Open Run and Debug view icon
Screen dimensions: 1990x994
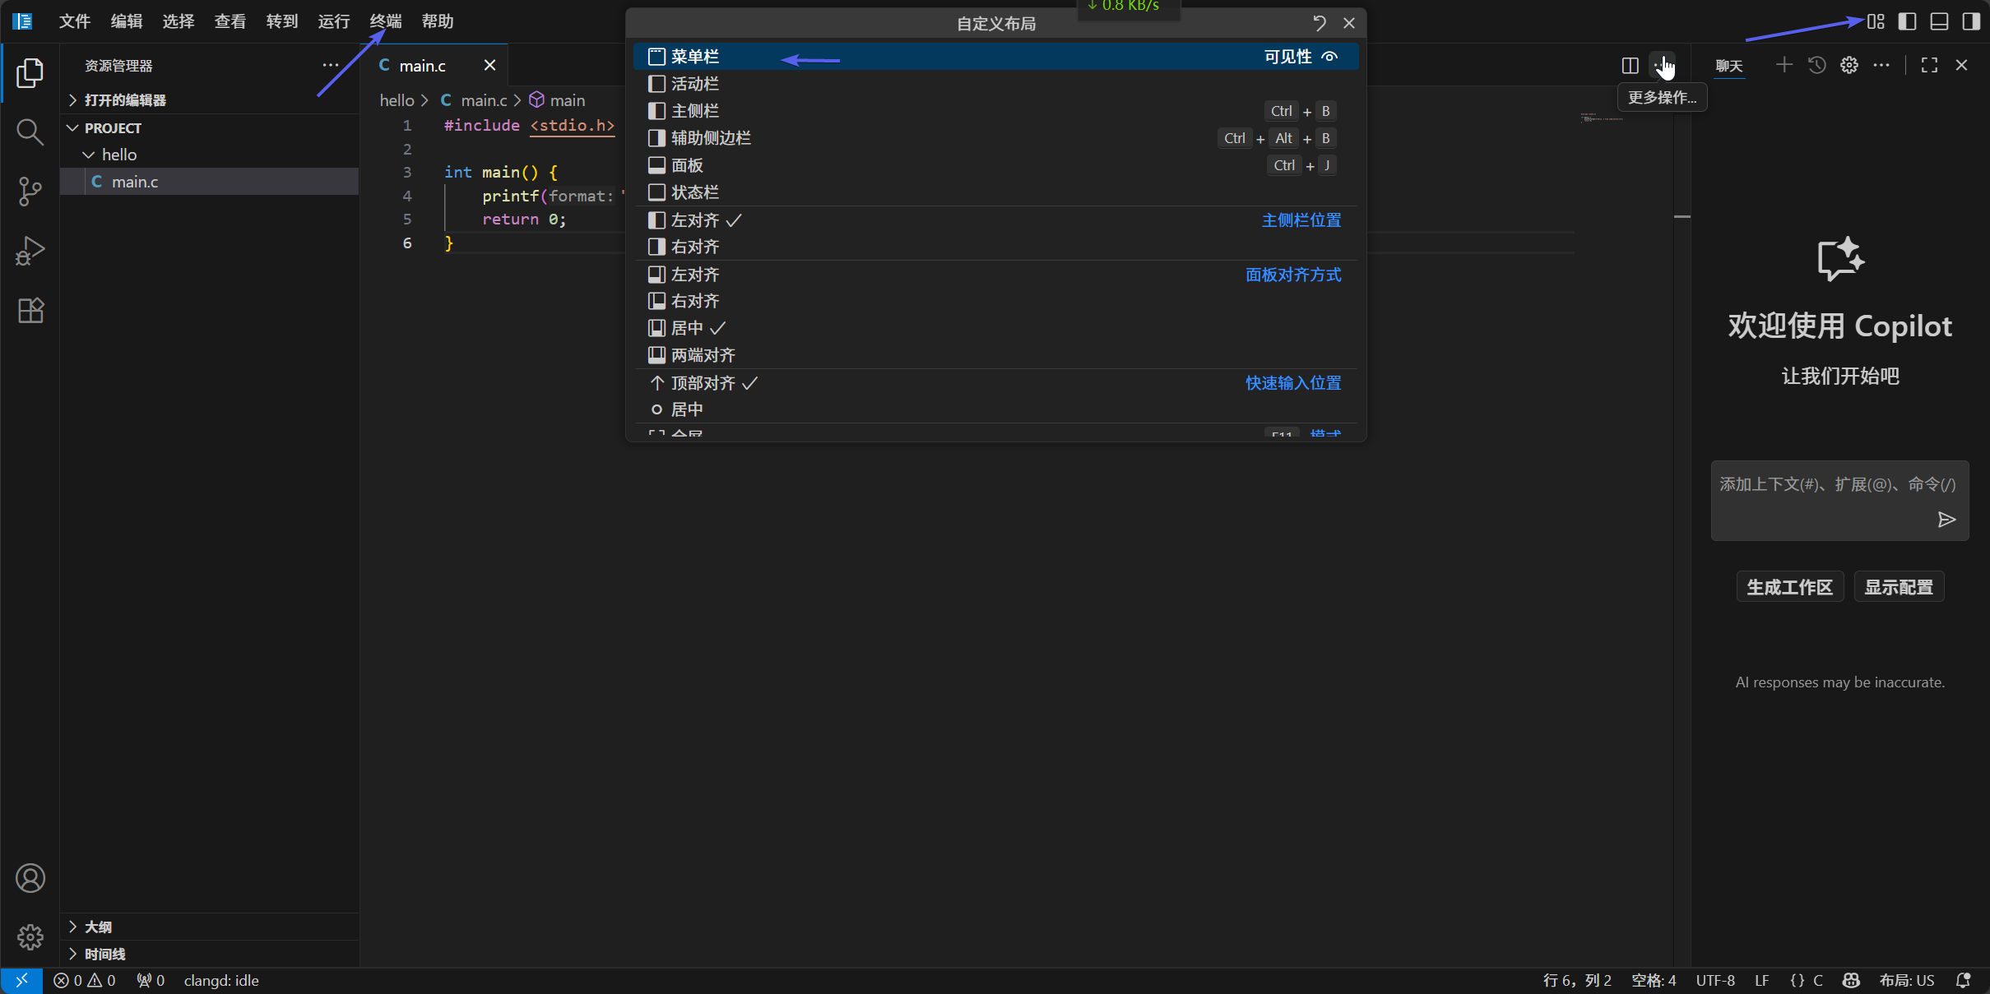pyautogui.click(x=30, y=251)
